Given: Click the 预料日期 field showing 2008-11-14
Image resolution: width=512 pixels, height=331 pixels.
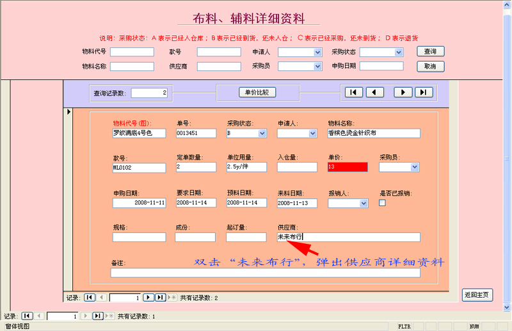Looking at the screenshot, I should [246, 202].
